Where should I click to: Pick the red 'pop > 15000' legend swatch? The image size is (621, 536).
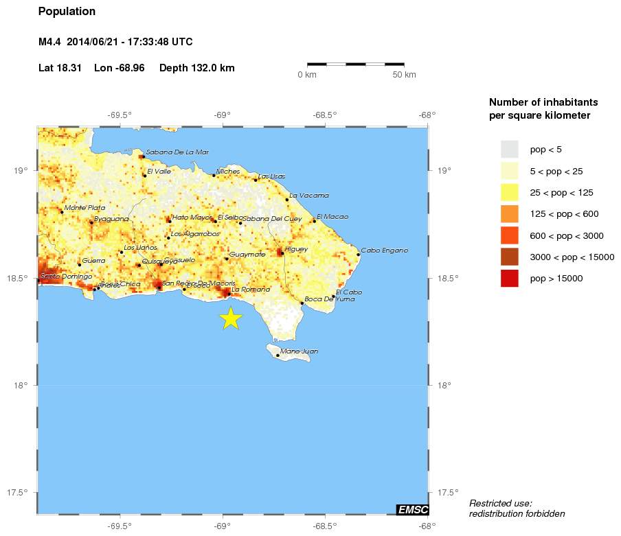pos(509,279)
